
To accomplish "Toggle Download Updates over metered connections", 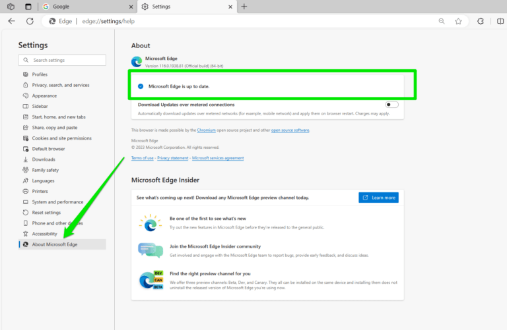I will [x=391, y=105].
